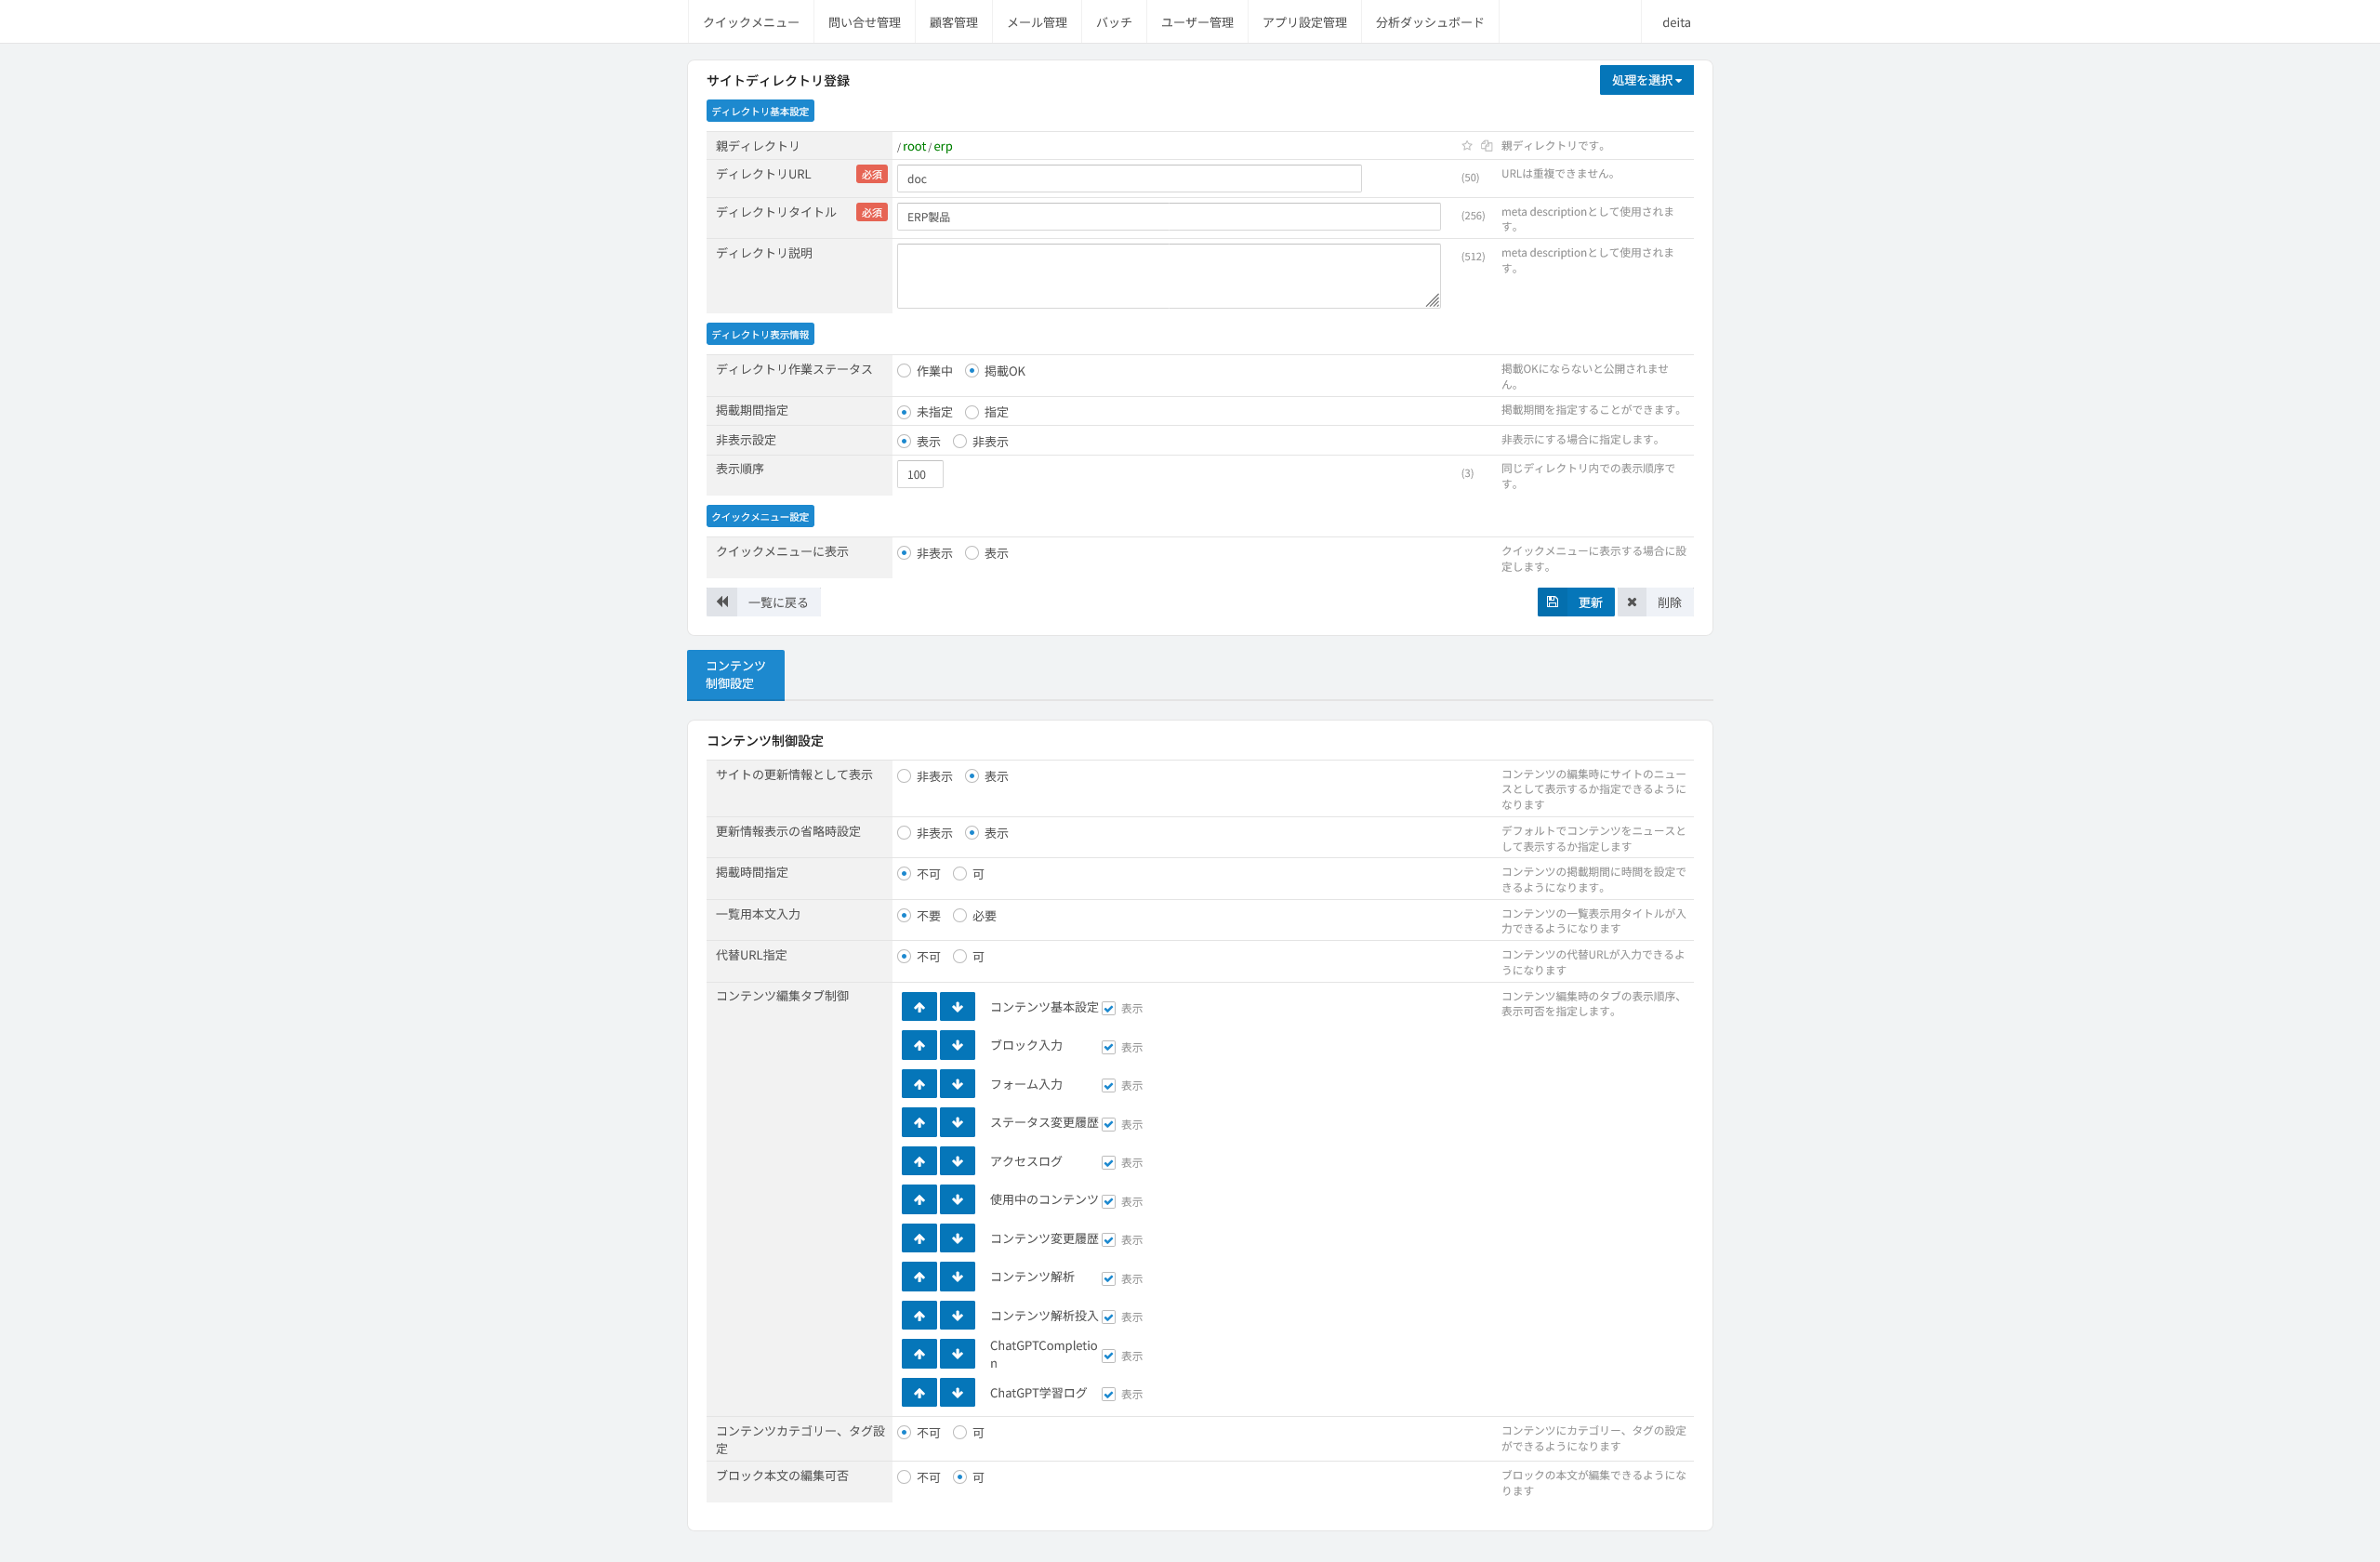The image size is (2380, 1562).
Task: Click the star favorite icon beside parent directory
Action: pyautogui.click(x=1467, y=146)
